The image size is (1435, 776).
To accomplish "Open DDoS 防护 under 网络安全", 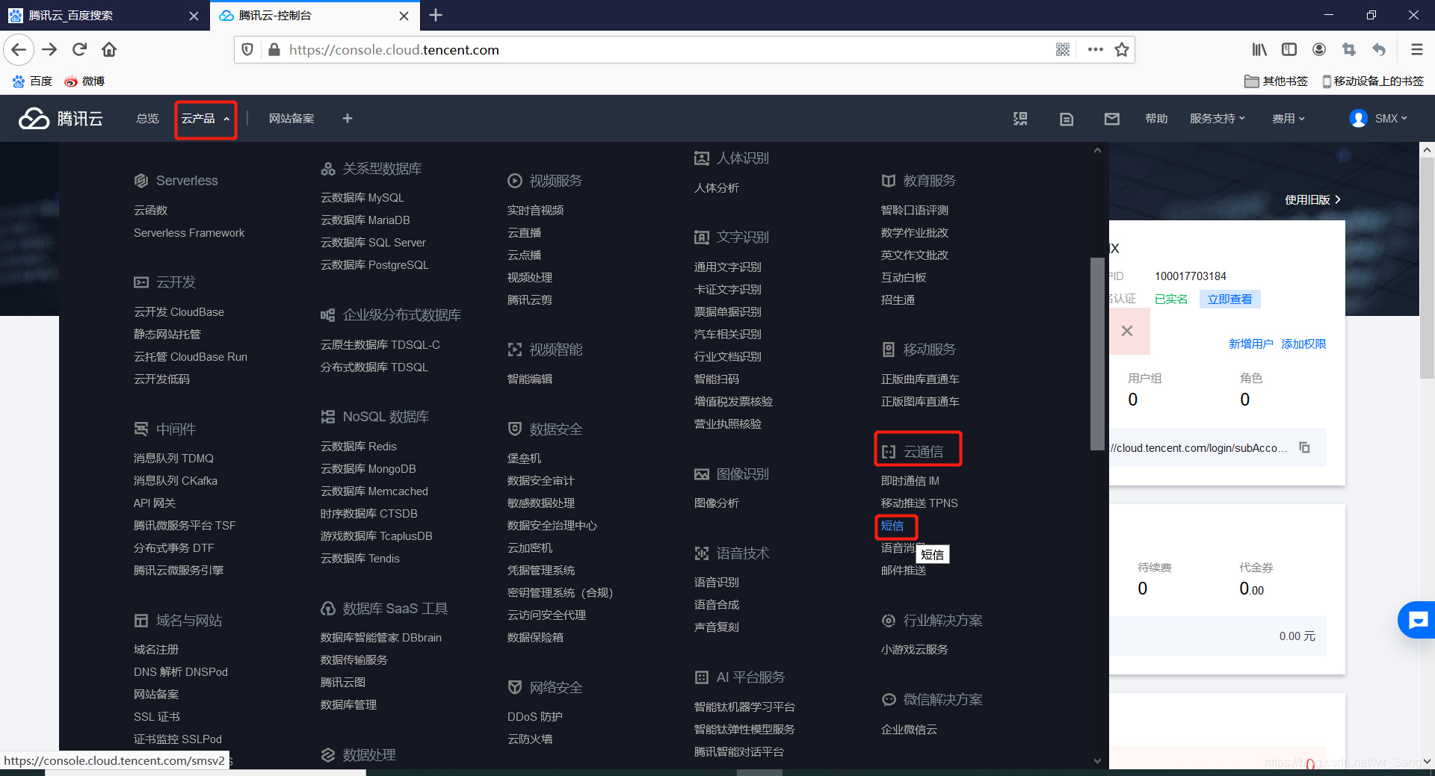I will click(535, 717).
